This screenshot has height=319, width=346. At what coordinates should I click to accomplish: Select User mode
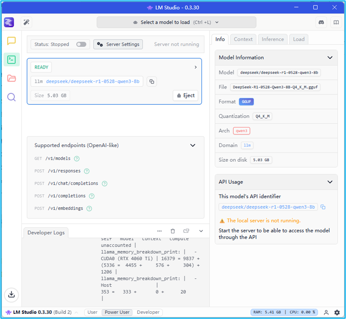pyautogui.click(x=92, y=312)
